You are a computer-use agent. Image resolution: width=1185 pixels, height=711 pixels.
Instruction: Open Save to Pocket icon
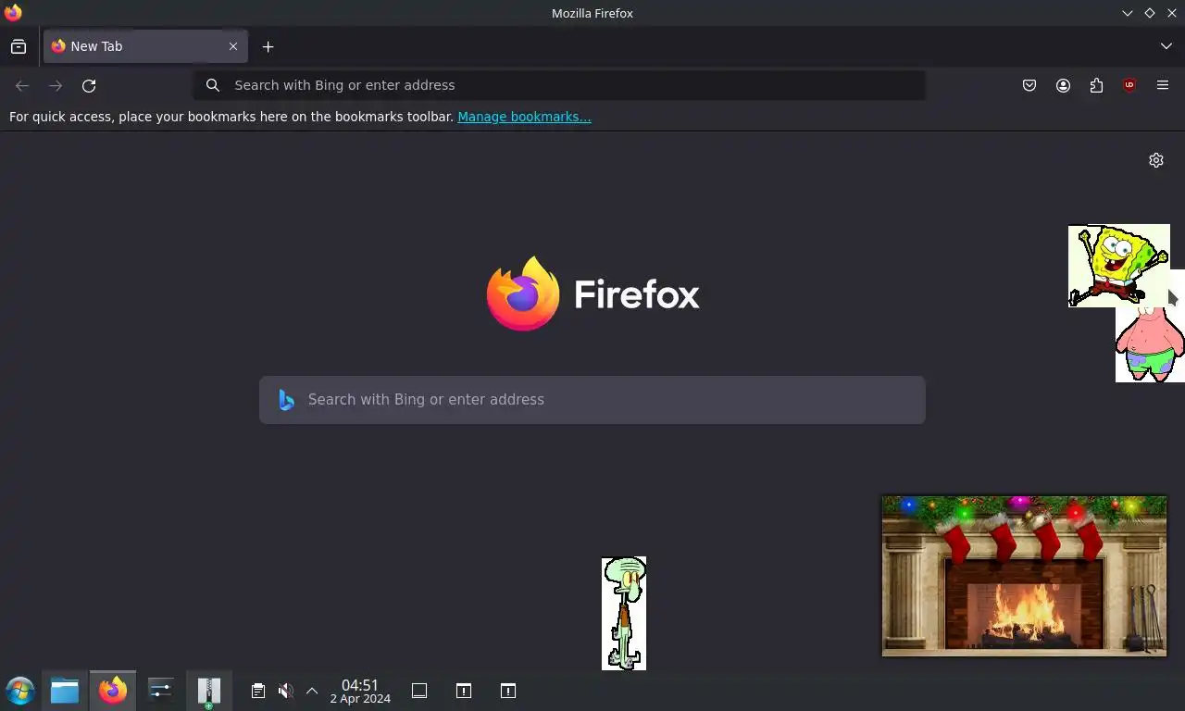[1029, 85]
